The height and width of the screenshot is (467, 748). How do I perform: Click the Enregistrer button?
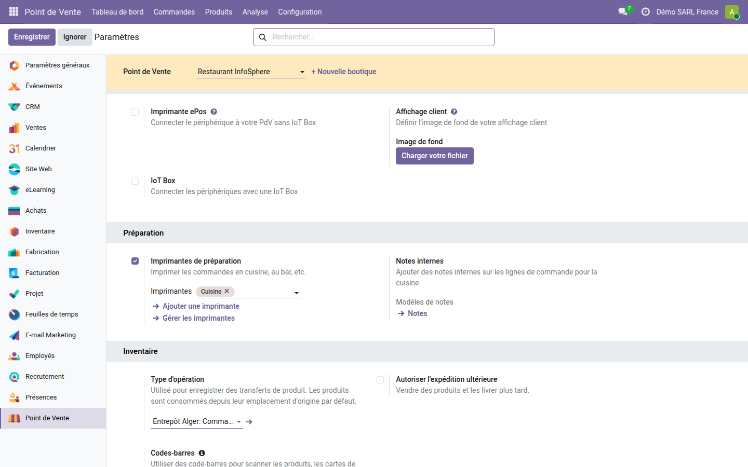(x=32, y=37)
